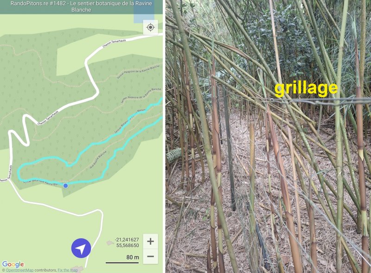Tap the RandoPitons.re #1482 title bar
The image size is (371, 273).
click(81, 6)
